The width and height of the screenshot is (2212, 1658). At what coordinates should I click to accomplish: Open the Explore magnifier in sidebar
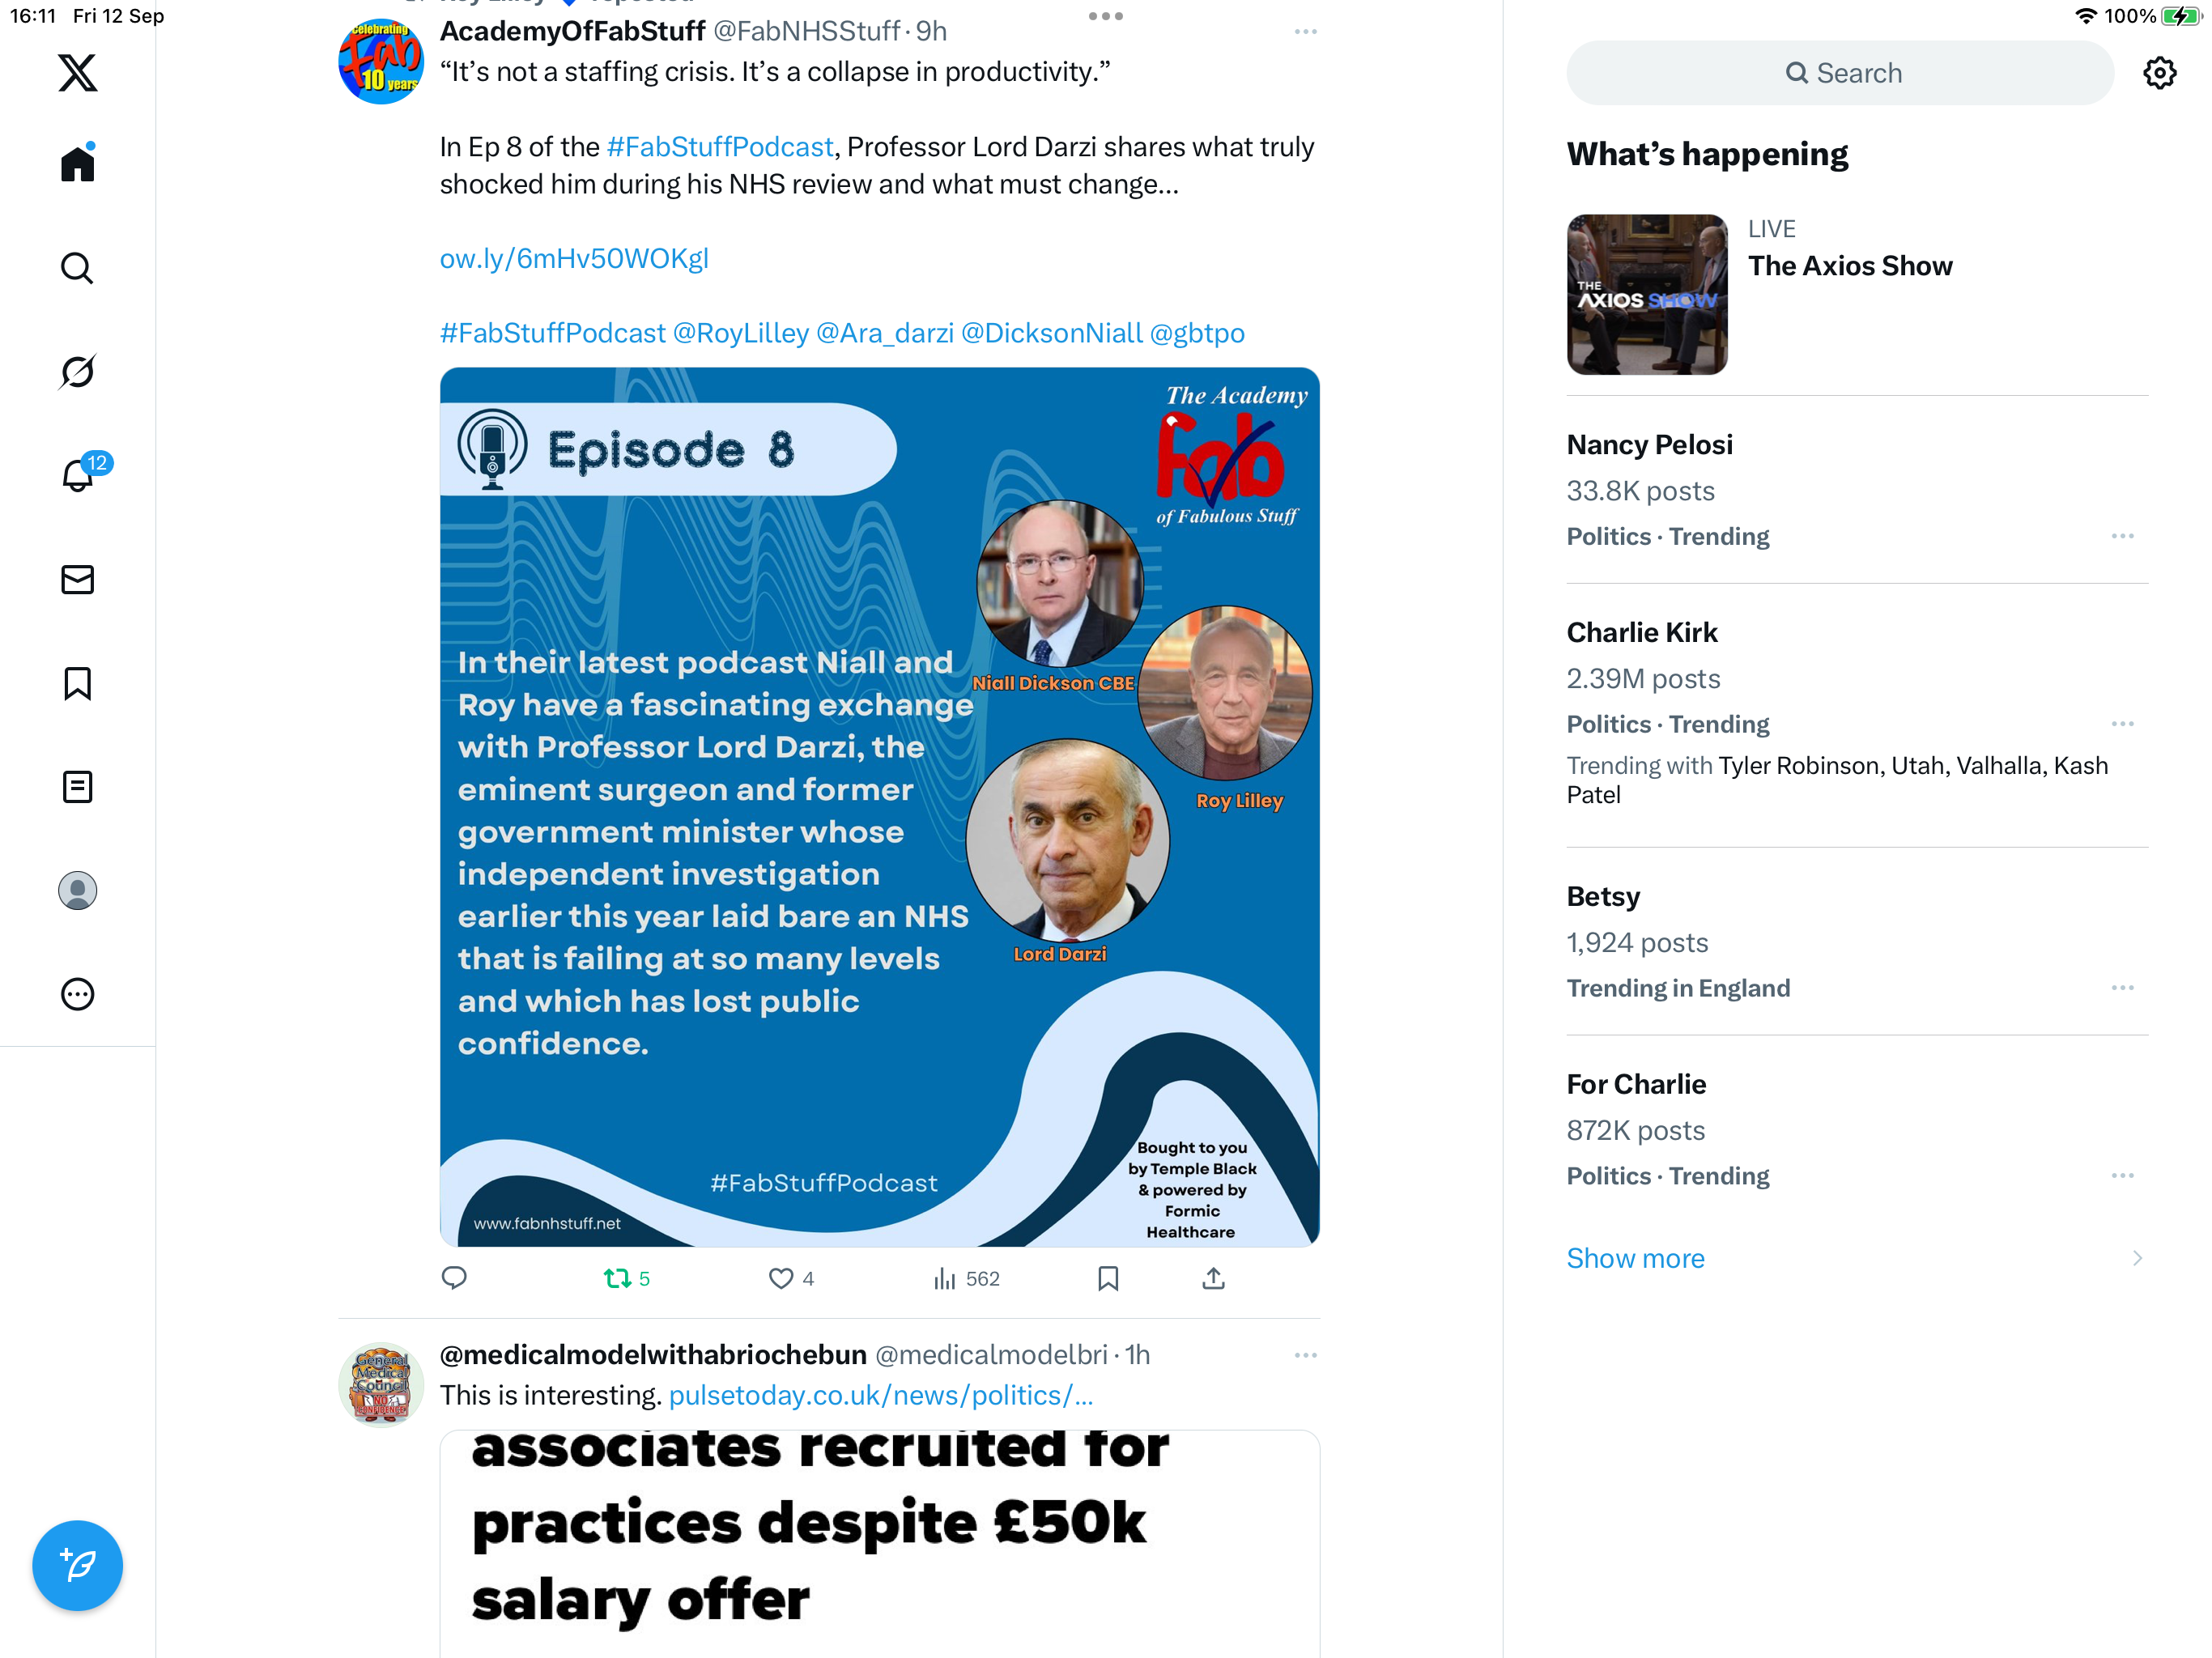pos(77,267)
